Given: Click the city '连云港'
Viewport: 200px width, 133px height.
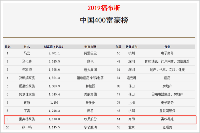Looking at the screenshot, I should 131,78.
